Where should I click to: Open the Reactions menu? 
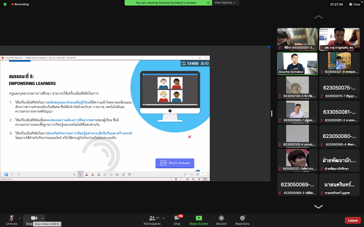click(242, 220)
